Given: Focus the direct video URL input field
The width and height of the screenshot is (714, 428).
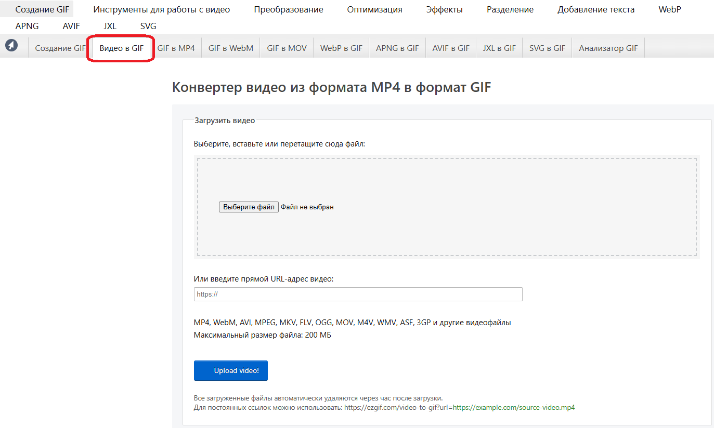Looking at the screenshot, I should [358, 294].
